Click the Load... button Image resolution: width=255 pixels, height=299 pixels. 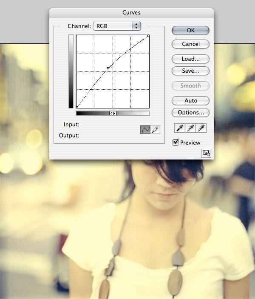point(190,59)
